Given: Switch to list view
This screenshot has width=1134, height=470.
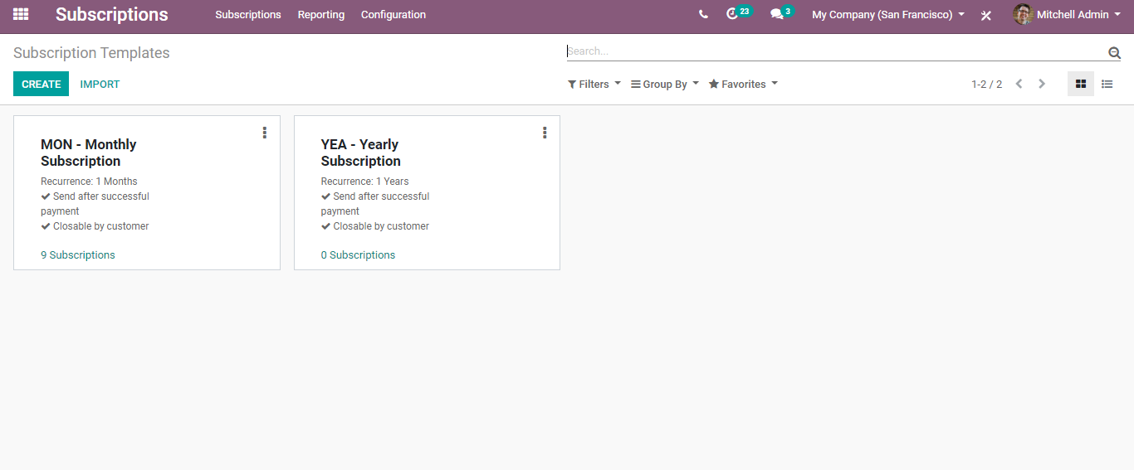Looking at the screenshot, I should [x=1107, y=84].
